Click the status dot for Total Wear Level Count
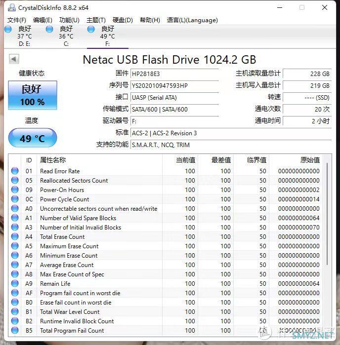 [15, 311]
